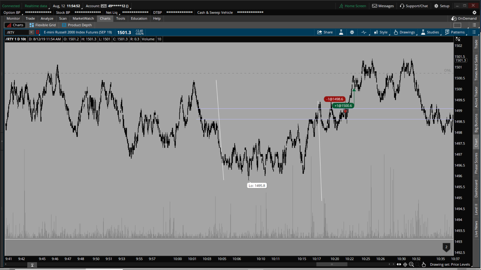Screen dimensions: 481x270
Task: Select the hand pointer drawing tool icon
Action: coord(424,264)
